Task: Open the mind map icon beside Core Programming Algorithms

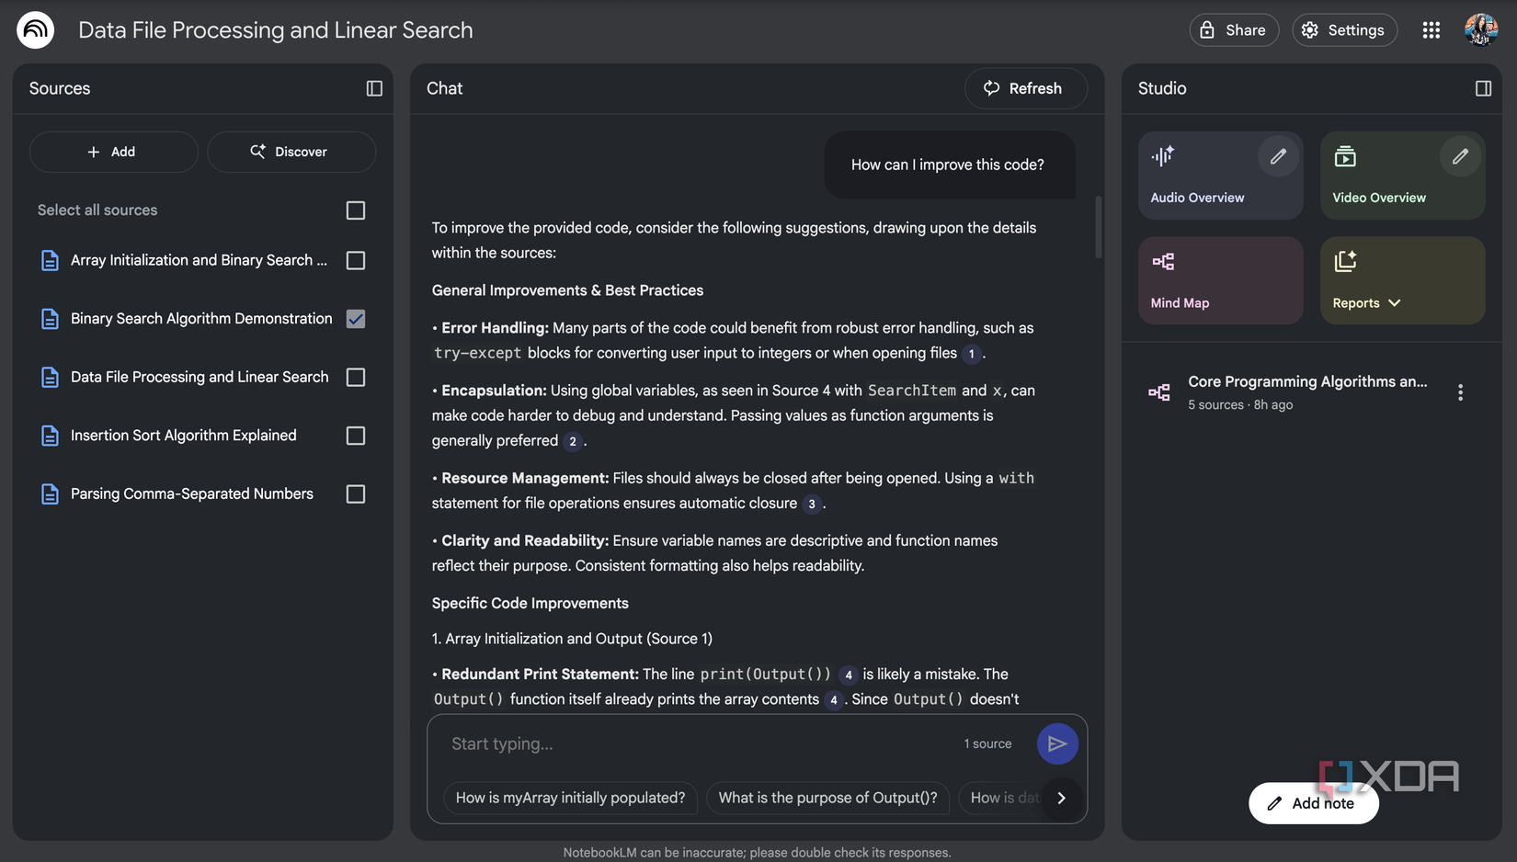Action: (1159, 392)
